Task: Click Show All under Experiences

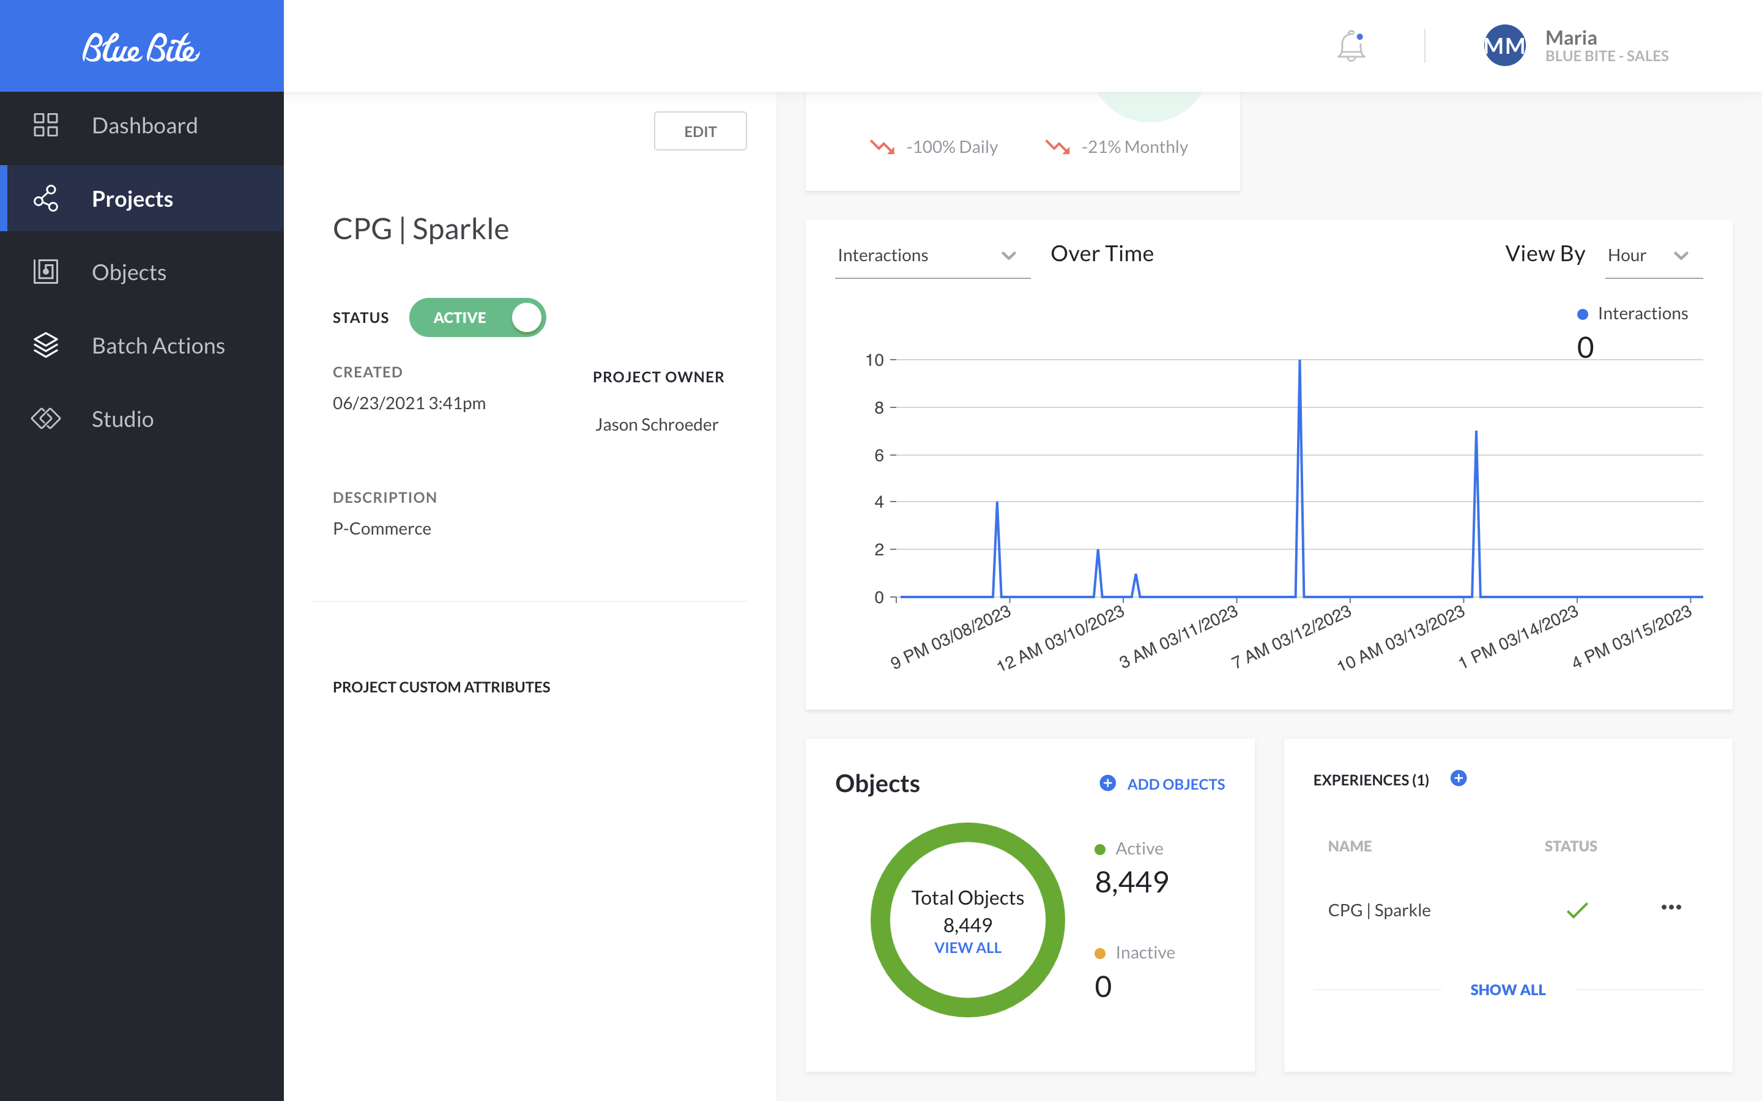Action: 1507,990
